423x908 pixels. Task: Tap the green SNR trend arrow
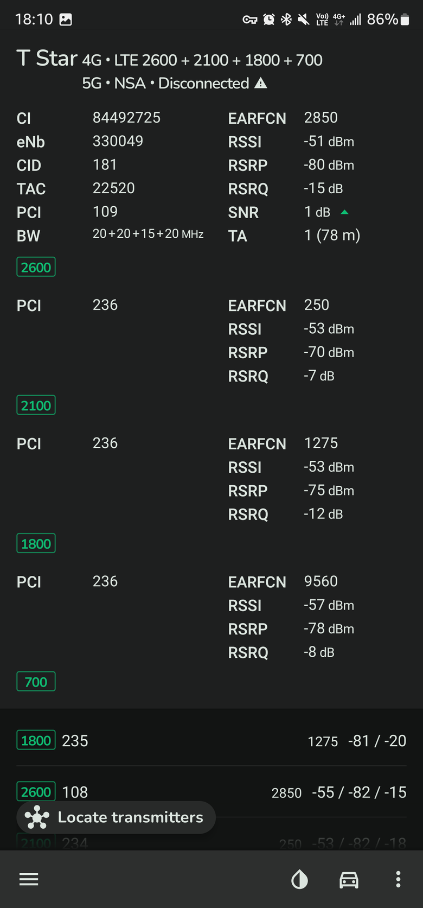click(344, 212)
